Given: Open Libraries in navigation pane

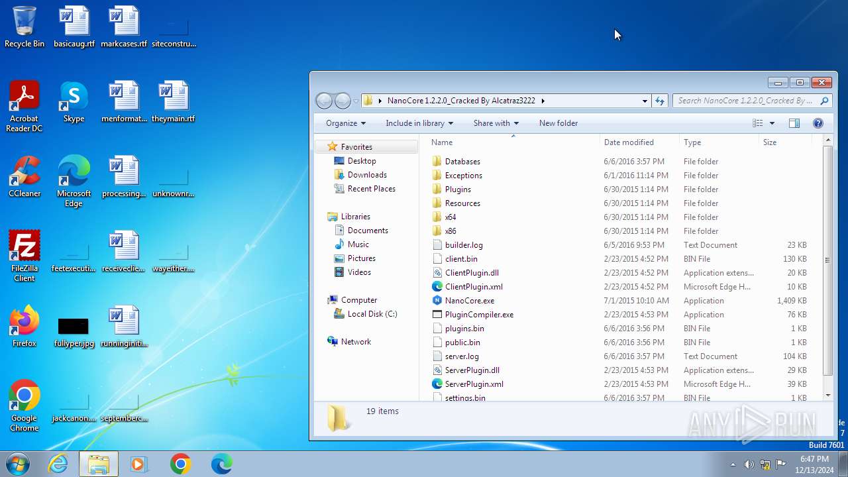Looking at the screenshot, I should [355, 217].
